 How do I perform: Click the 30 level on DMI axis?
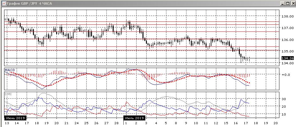[283, 99]
